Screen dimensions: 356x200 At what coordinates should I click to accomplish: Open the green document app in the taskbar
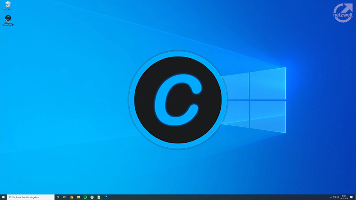(99, 197)
